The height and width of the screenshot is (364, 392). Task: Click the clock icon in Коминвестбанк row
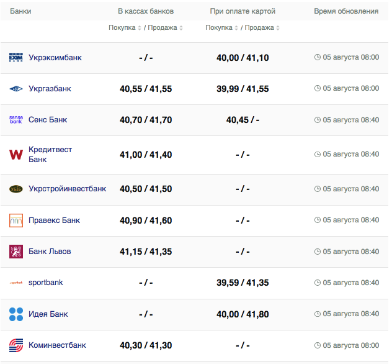pos(318,345)
